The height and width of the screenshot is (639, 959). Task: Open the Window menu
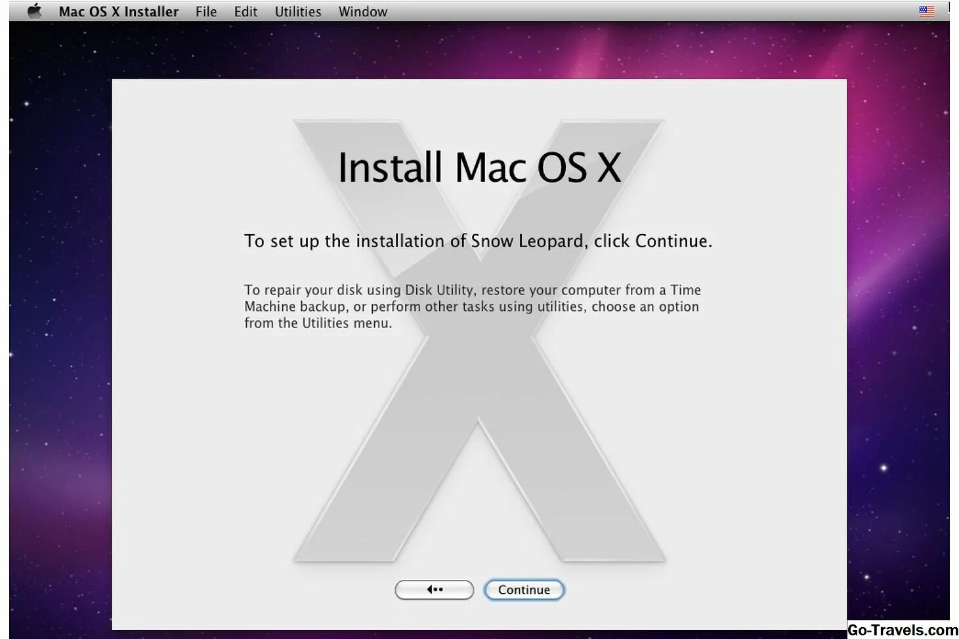point(363,12)
